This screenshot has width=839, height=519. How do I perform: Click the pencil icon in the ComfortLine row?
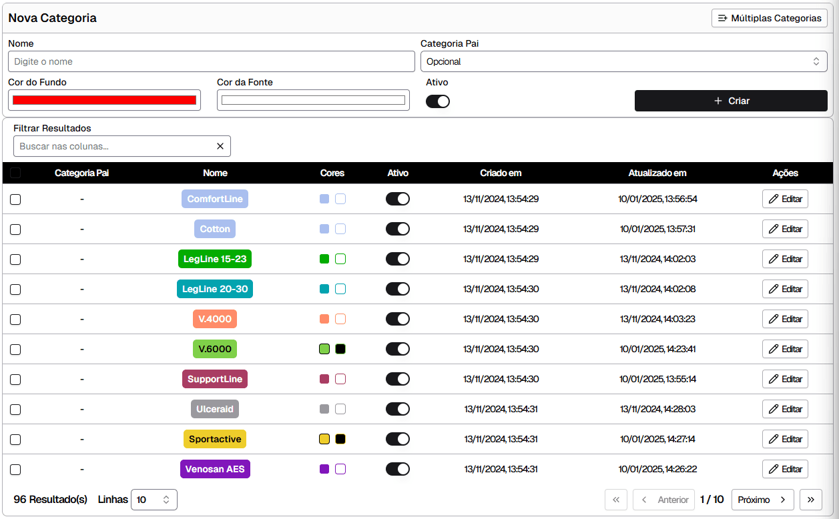pos(774,199)
